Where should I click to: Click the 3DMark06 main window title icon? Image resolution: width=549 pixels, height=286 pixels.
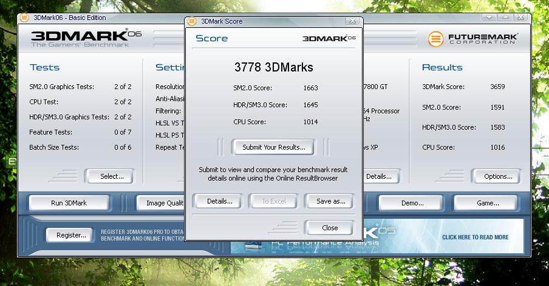point(24,18)
